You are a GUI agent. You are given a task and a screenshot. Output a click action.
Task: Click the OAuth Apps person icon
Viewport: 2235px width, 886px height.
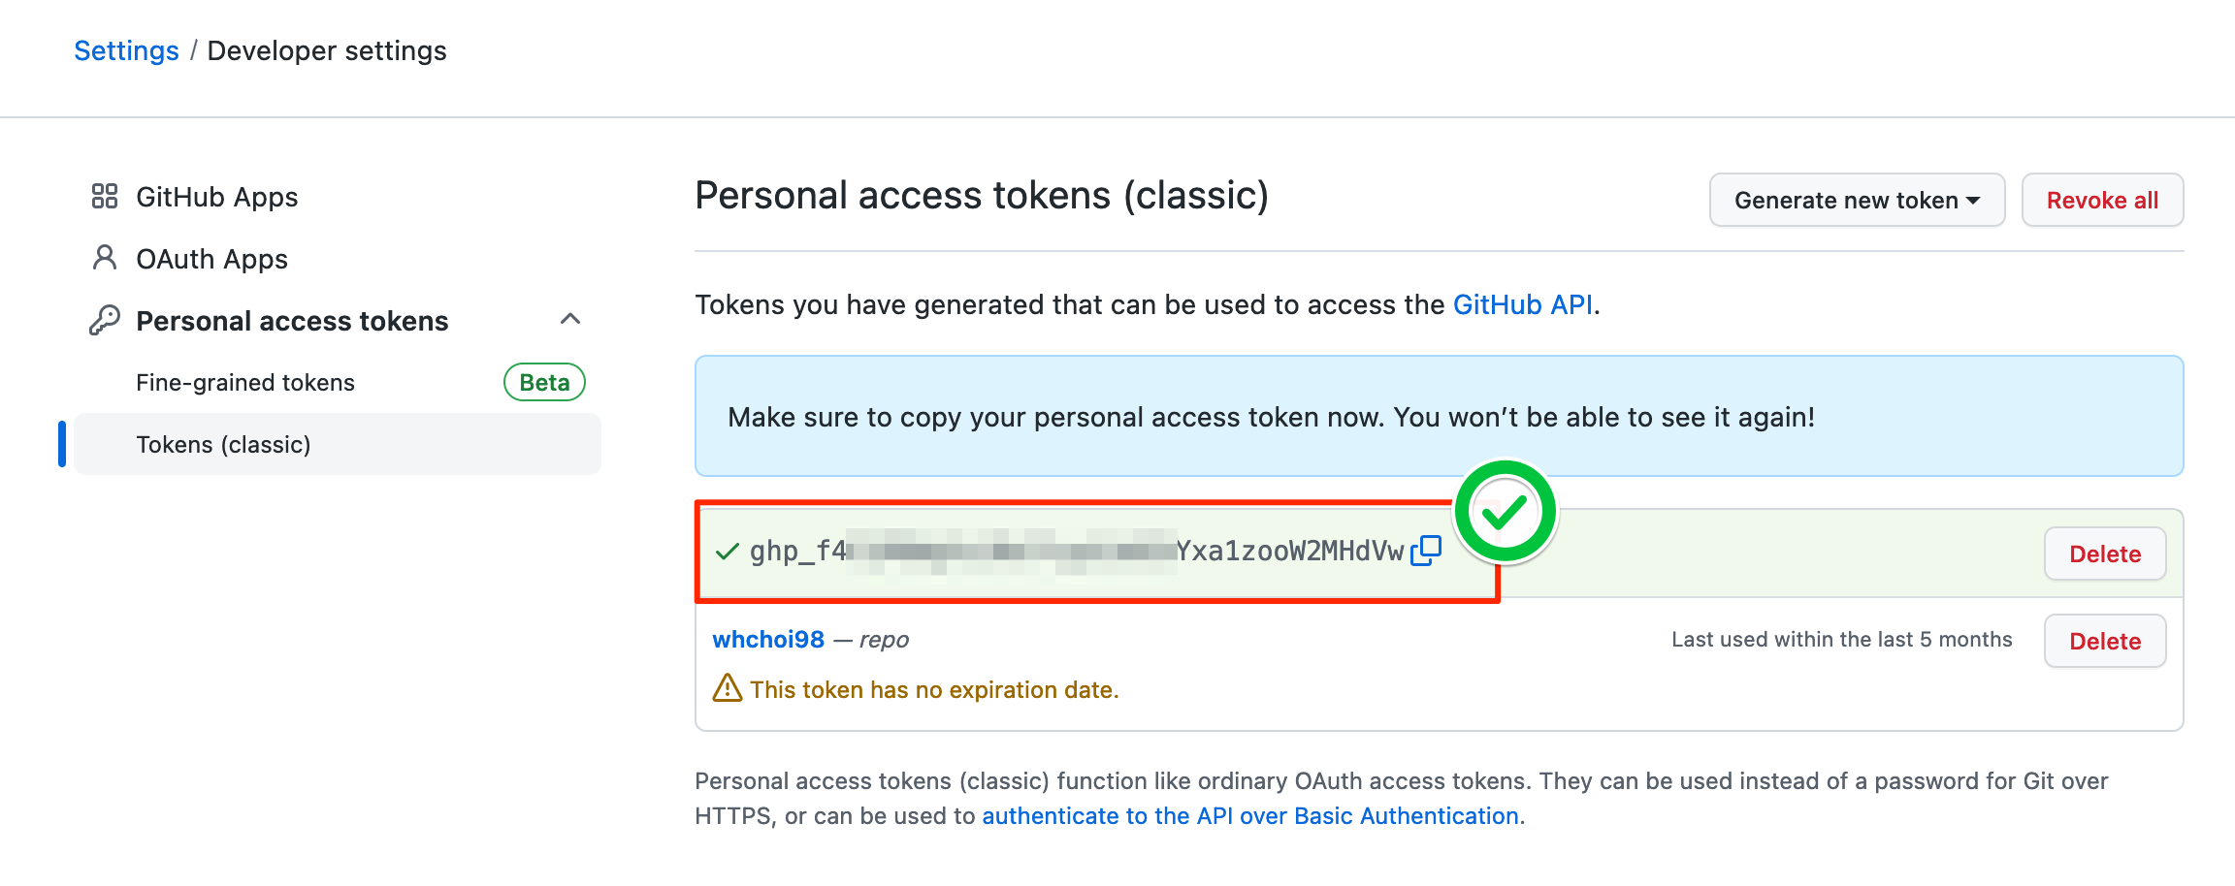coord(105,258)
